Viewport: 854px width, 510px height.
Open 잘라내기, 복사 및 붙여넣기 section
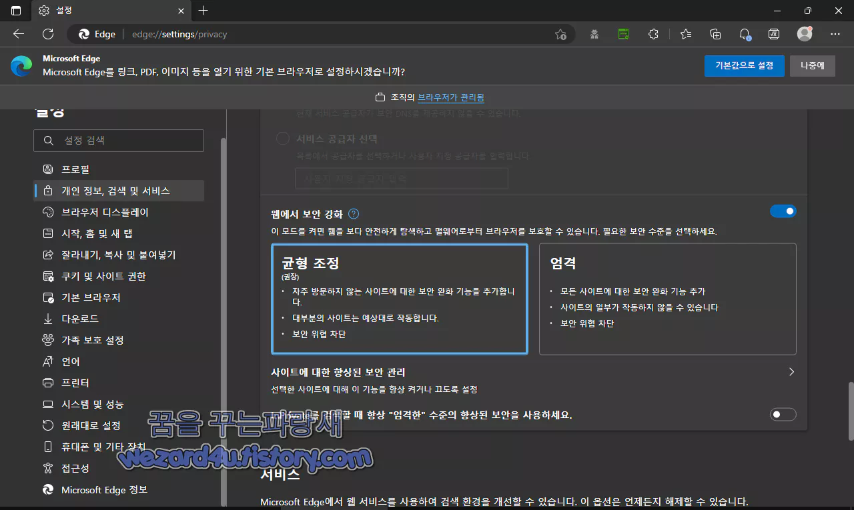[119, 255]
